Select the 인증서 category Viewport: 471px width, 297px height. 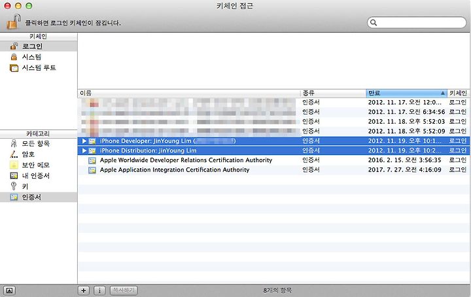(39, 198)
